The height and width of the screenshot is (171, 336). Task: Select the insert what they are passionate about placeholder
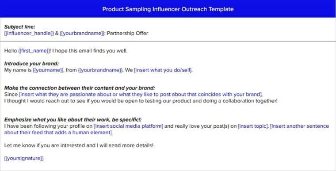pyautogui.click(x=141, y=95)
